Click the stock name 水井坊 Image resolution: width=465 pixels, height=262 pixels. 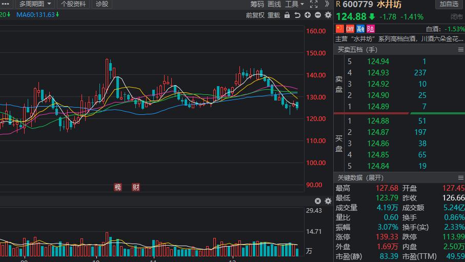389,4
